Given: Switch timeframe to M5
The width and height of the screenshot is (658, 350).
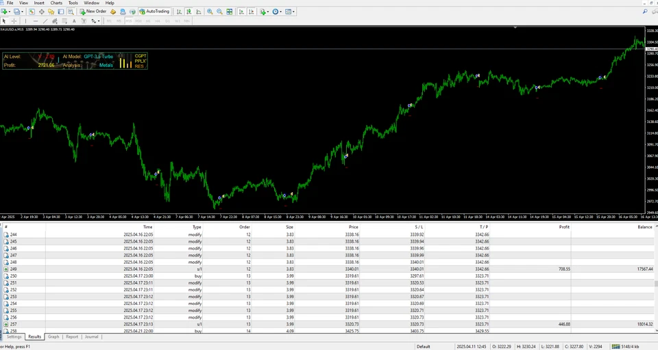Looking at the screenshot, I should pyautogui.click(x=119, y=21).
